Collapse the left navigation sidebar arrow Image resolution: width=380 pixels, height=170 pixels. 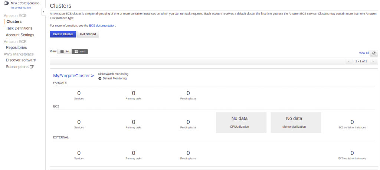click(43, 12)
